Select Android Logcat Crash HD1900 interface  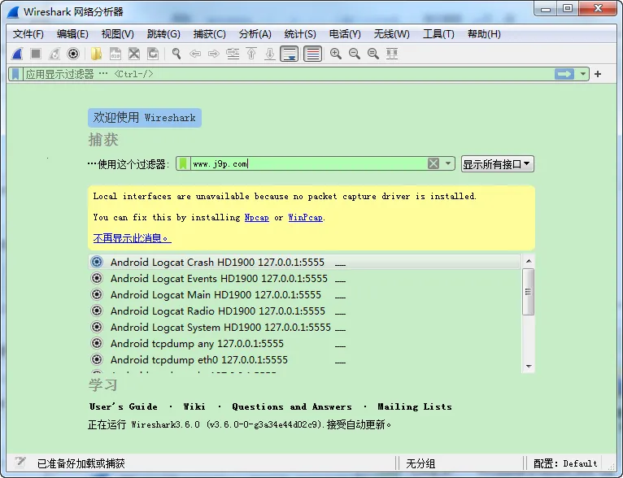pyautogui.click(x=304, y=262)
